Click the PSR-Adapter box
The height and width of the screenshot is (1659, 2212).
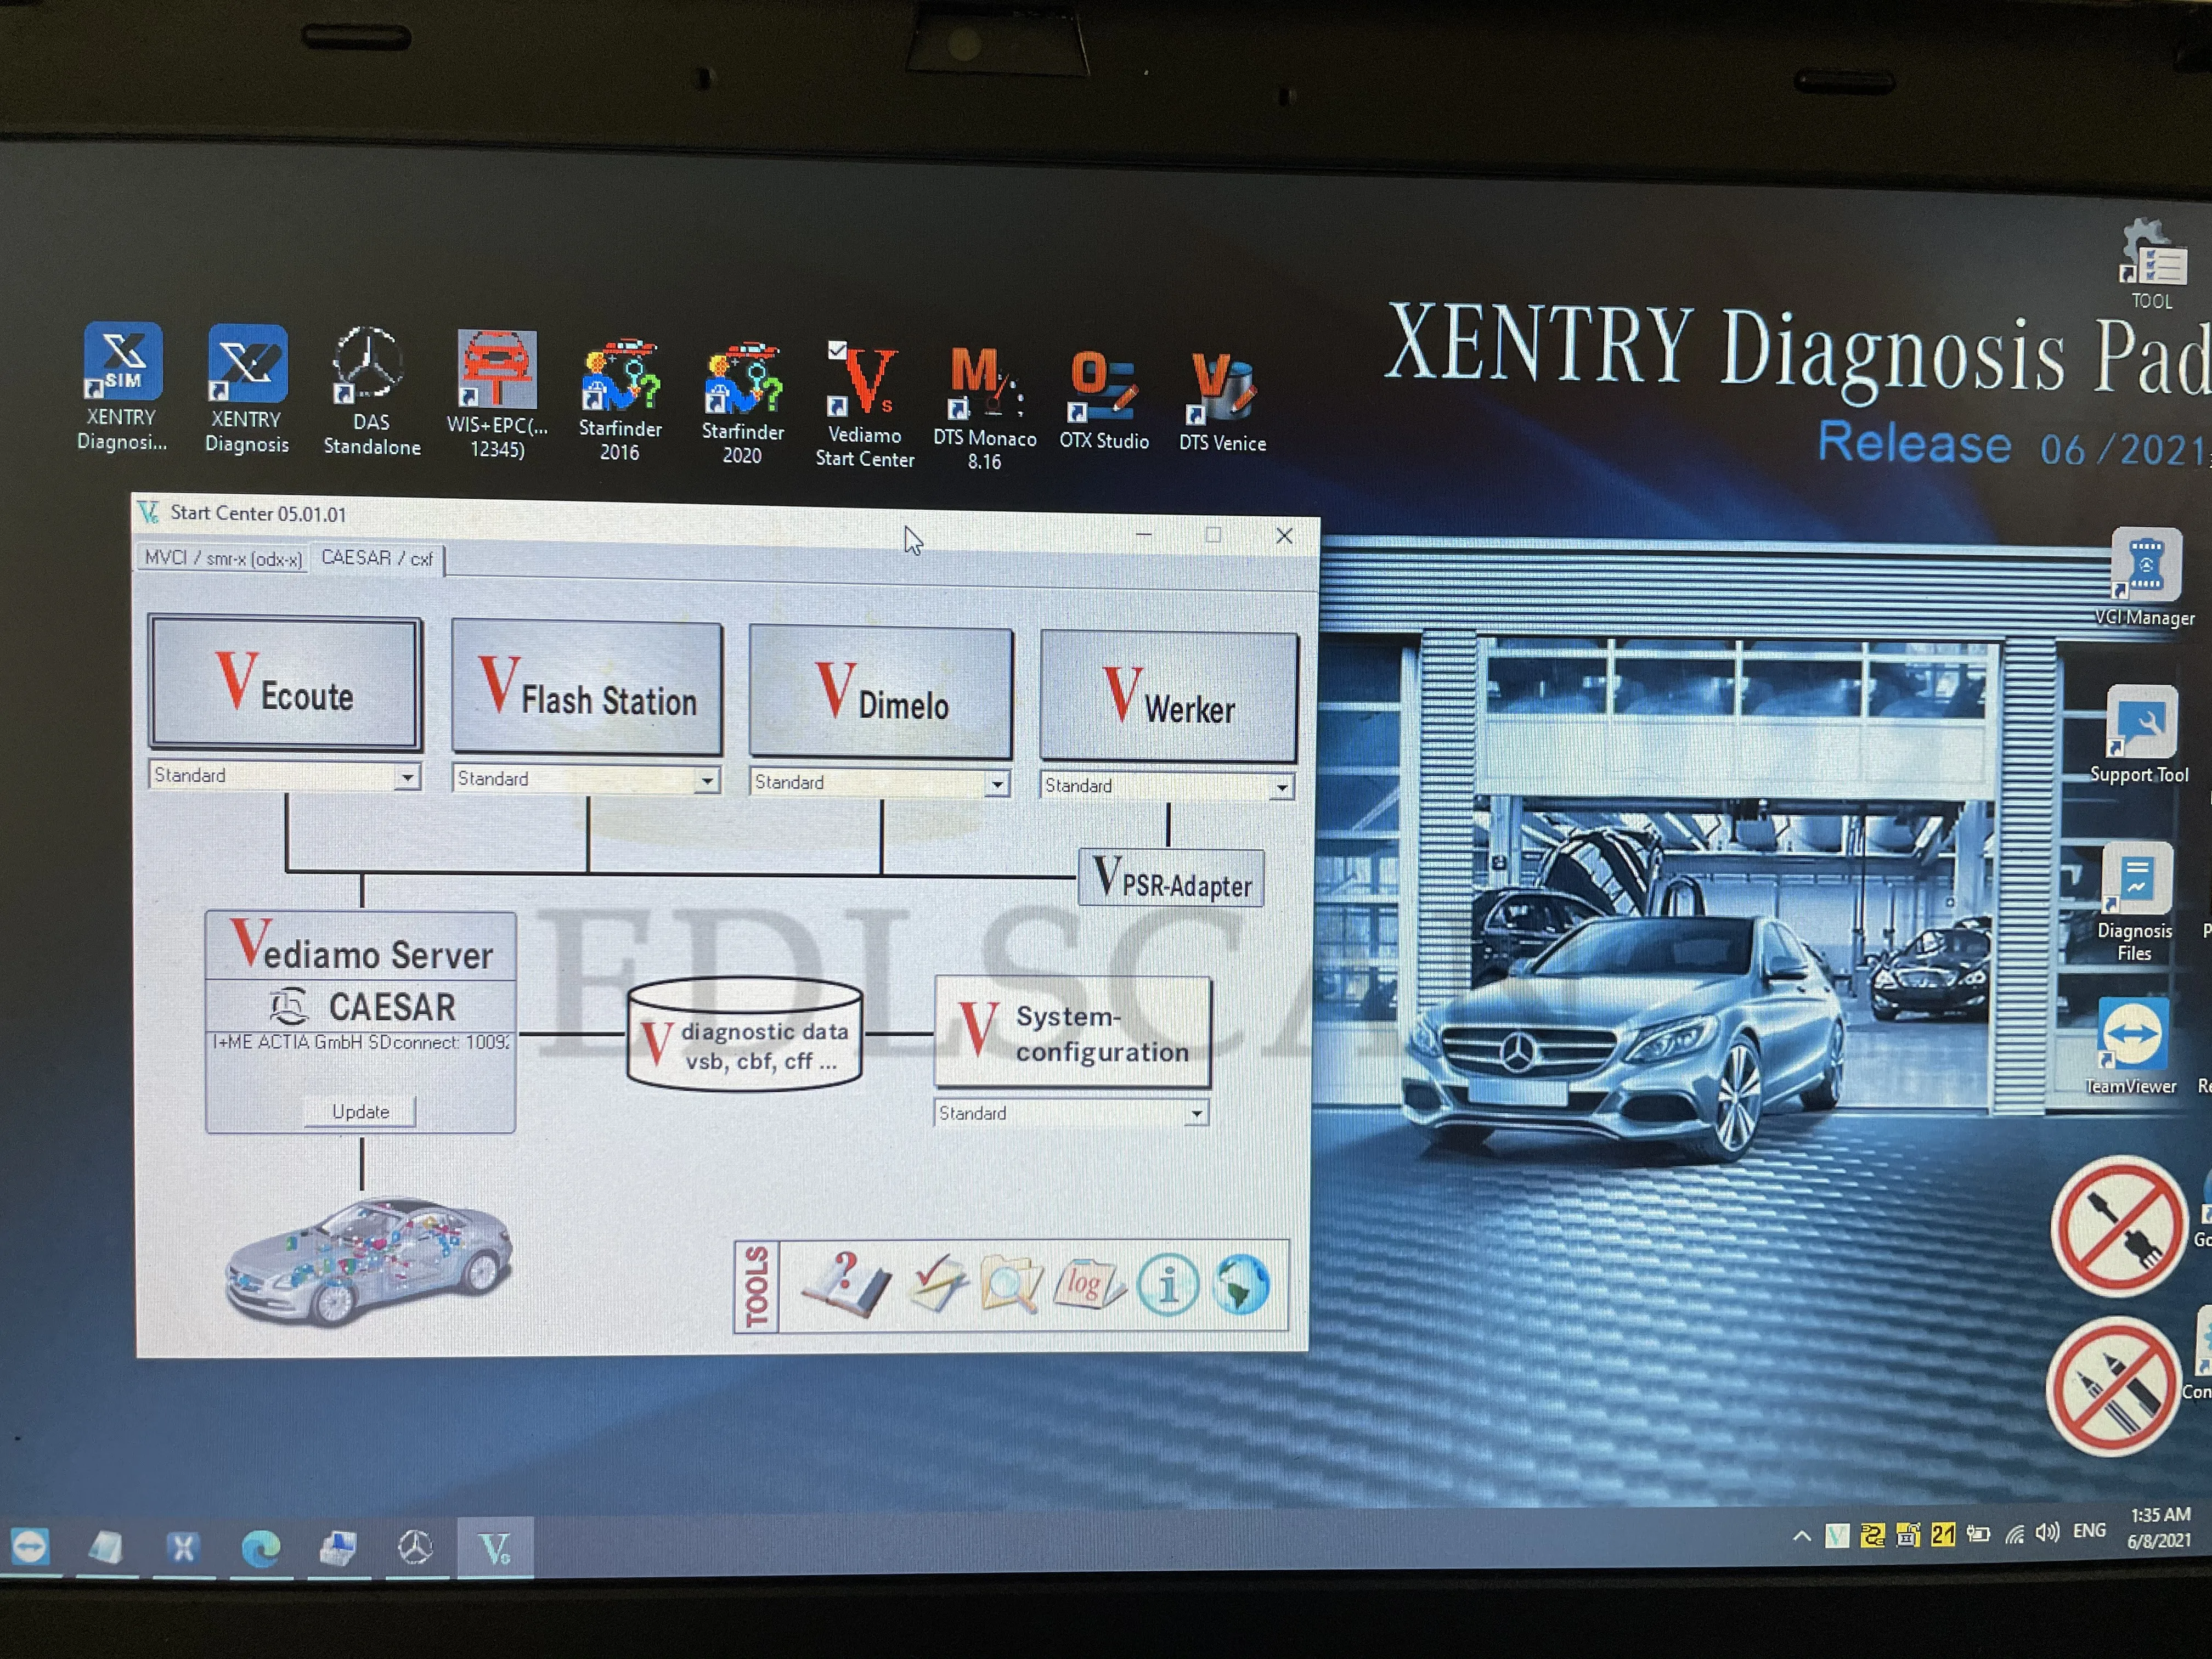pyautogui.click(x=1170, y=879)
